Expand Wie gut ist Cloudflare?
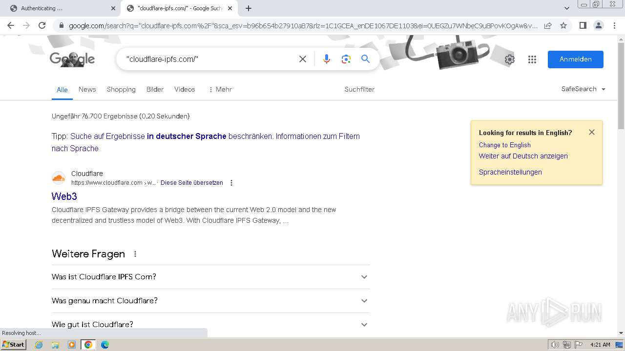Viewport: 625px width, 351px height. [210, 324]
